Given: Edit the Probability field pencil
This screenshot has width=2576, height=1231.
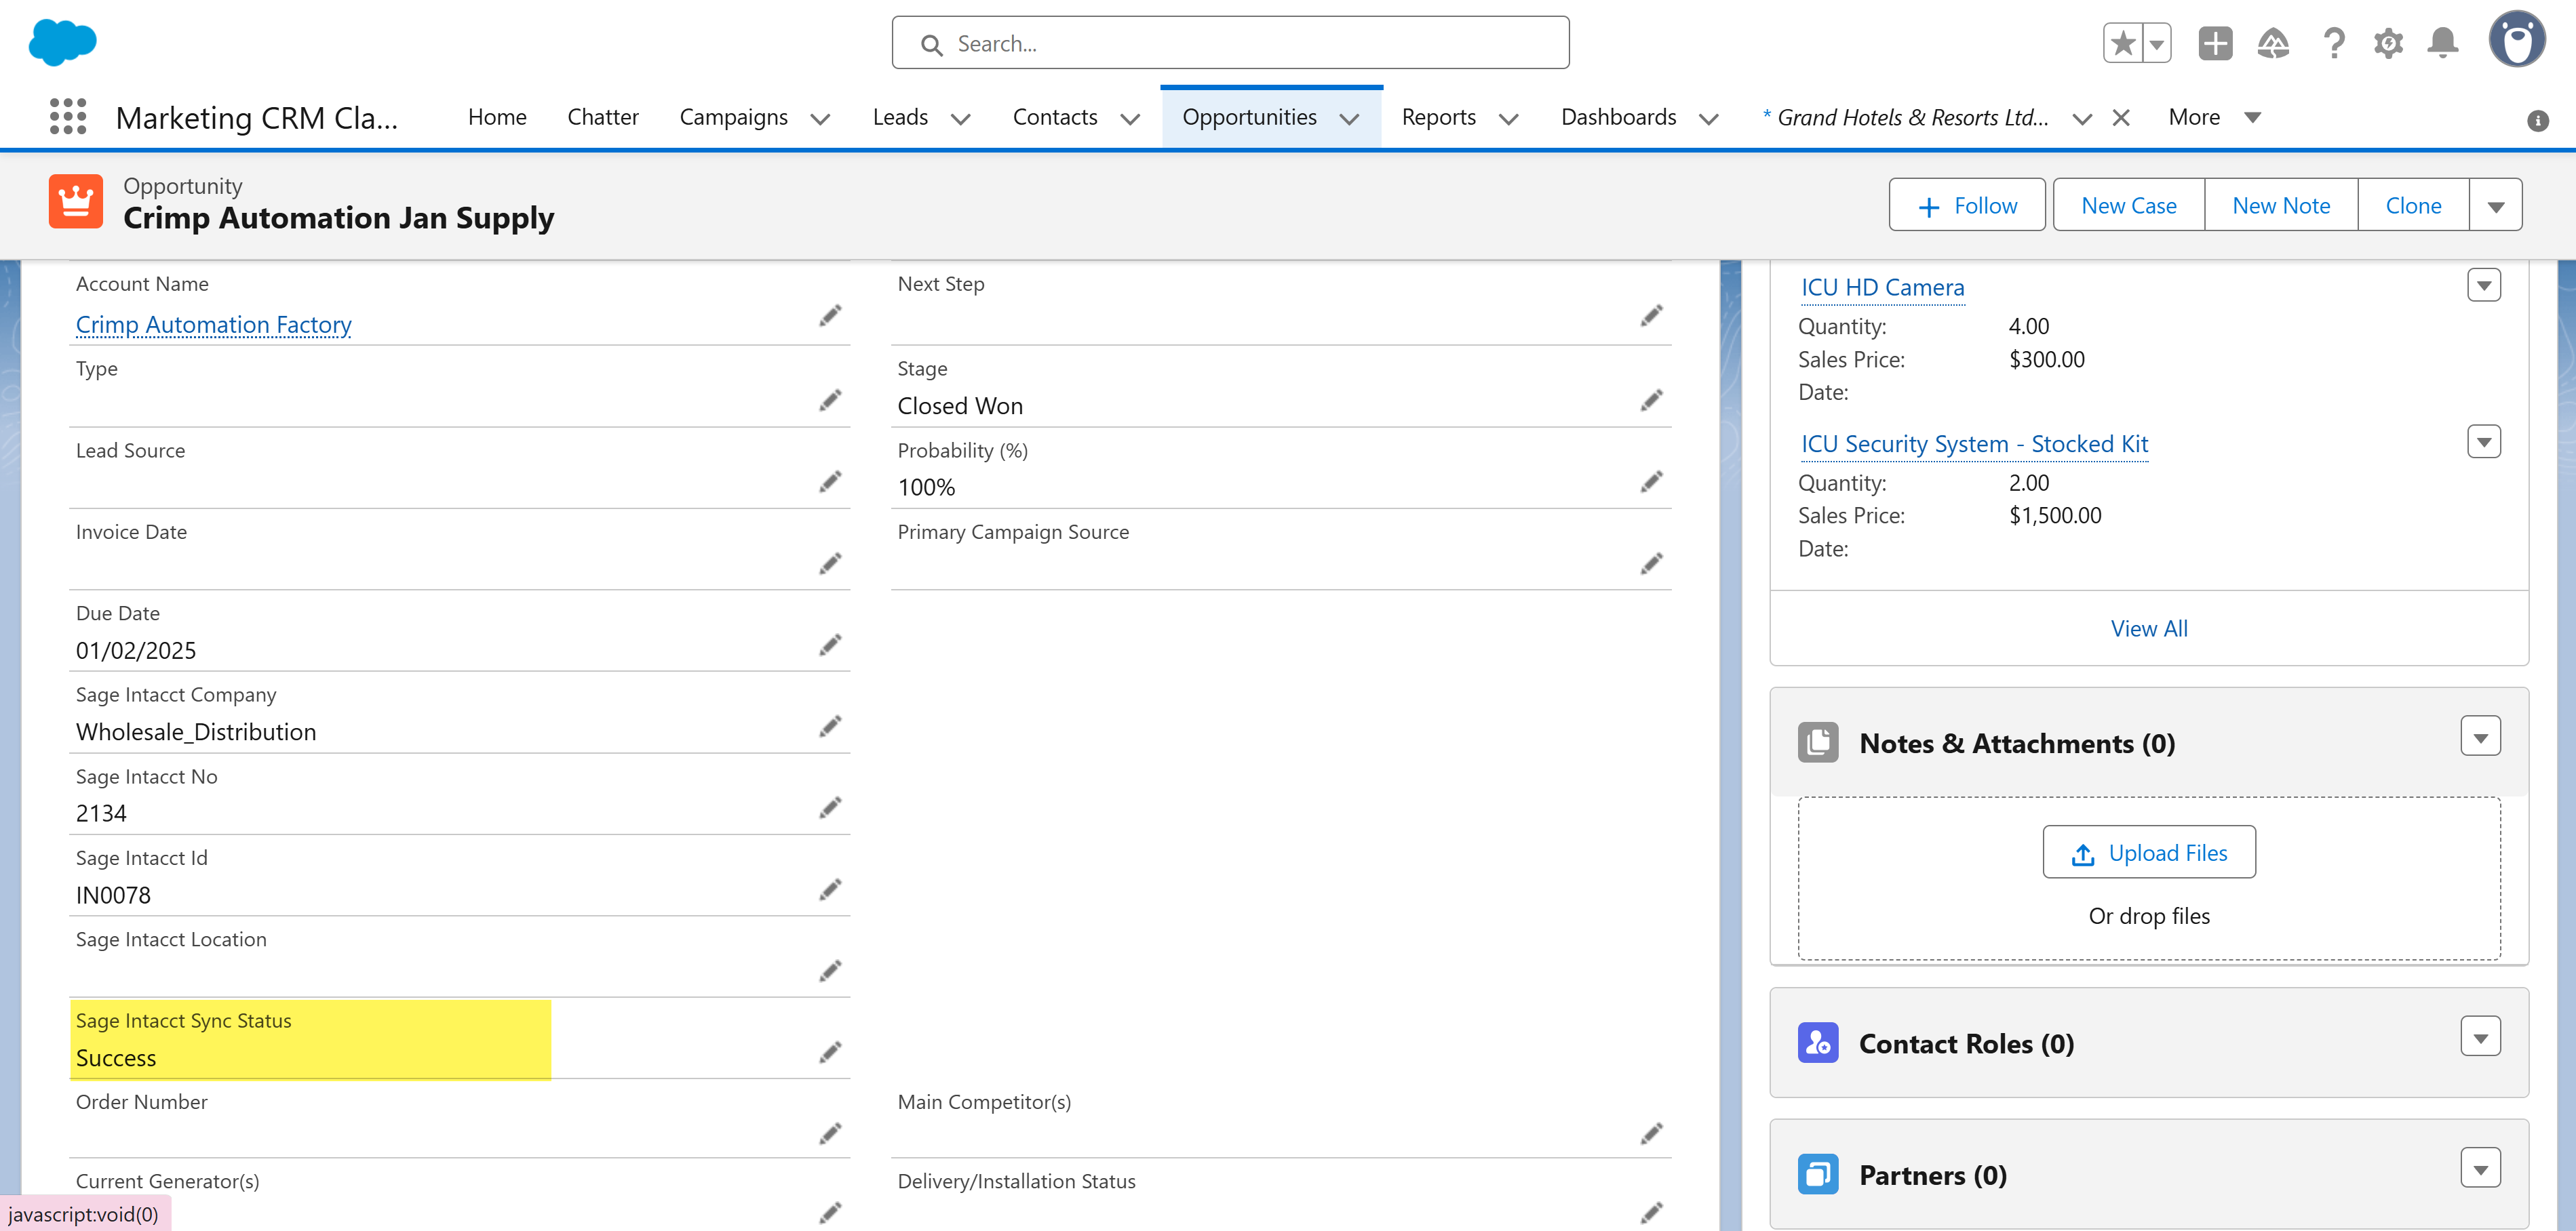Looking at the screenshot, I should pyautogui.click(x=1652, y=483).
